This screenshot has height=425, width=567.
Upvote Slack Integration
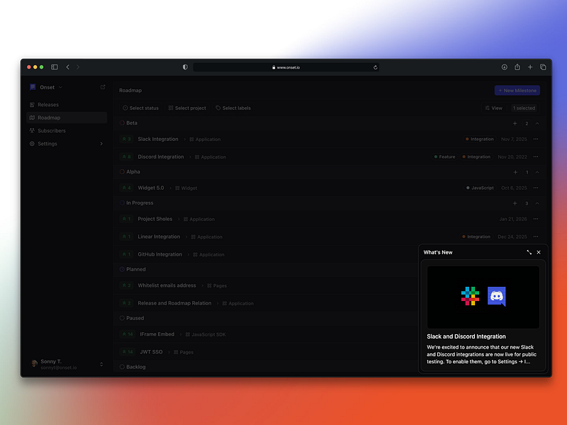coord(127,139)
